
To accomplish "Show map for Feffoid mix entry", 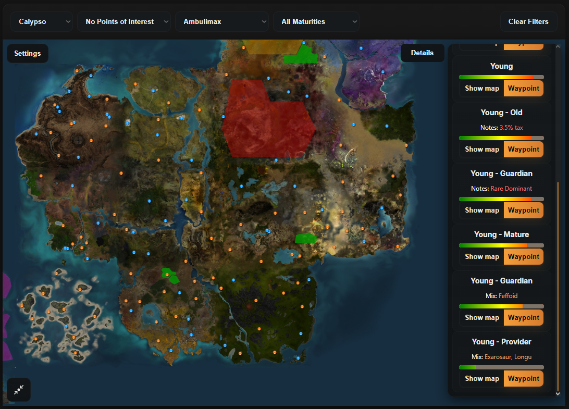I will (x=481, y=317).
